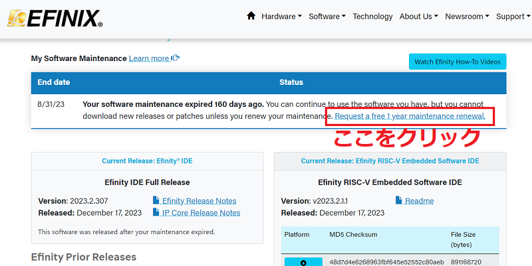Click Request a free 1 year maintenance renewal
This screenshot has height=266, width=532.
(410, 116)
